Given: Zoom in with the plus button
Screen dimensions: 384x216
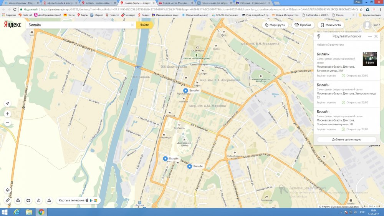Looking at the screenshot, I should click(x=7, y=114).
